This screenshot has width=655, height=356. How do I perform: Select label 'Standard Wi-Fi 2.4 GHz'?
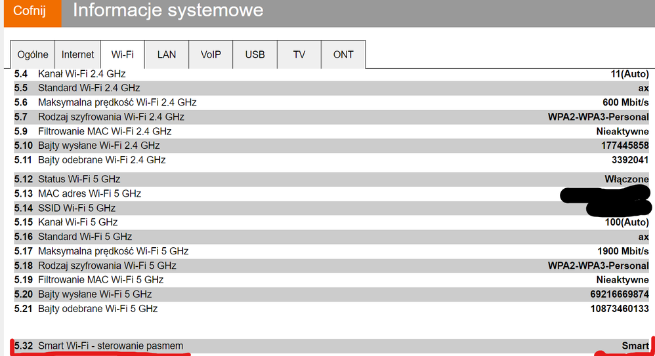click(89, 88)
